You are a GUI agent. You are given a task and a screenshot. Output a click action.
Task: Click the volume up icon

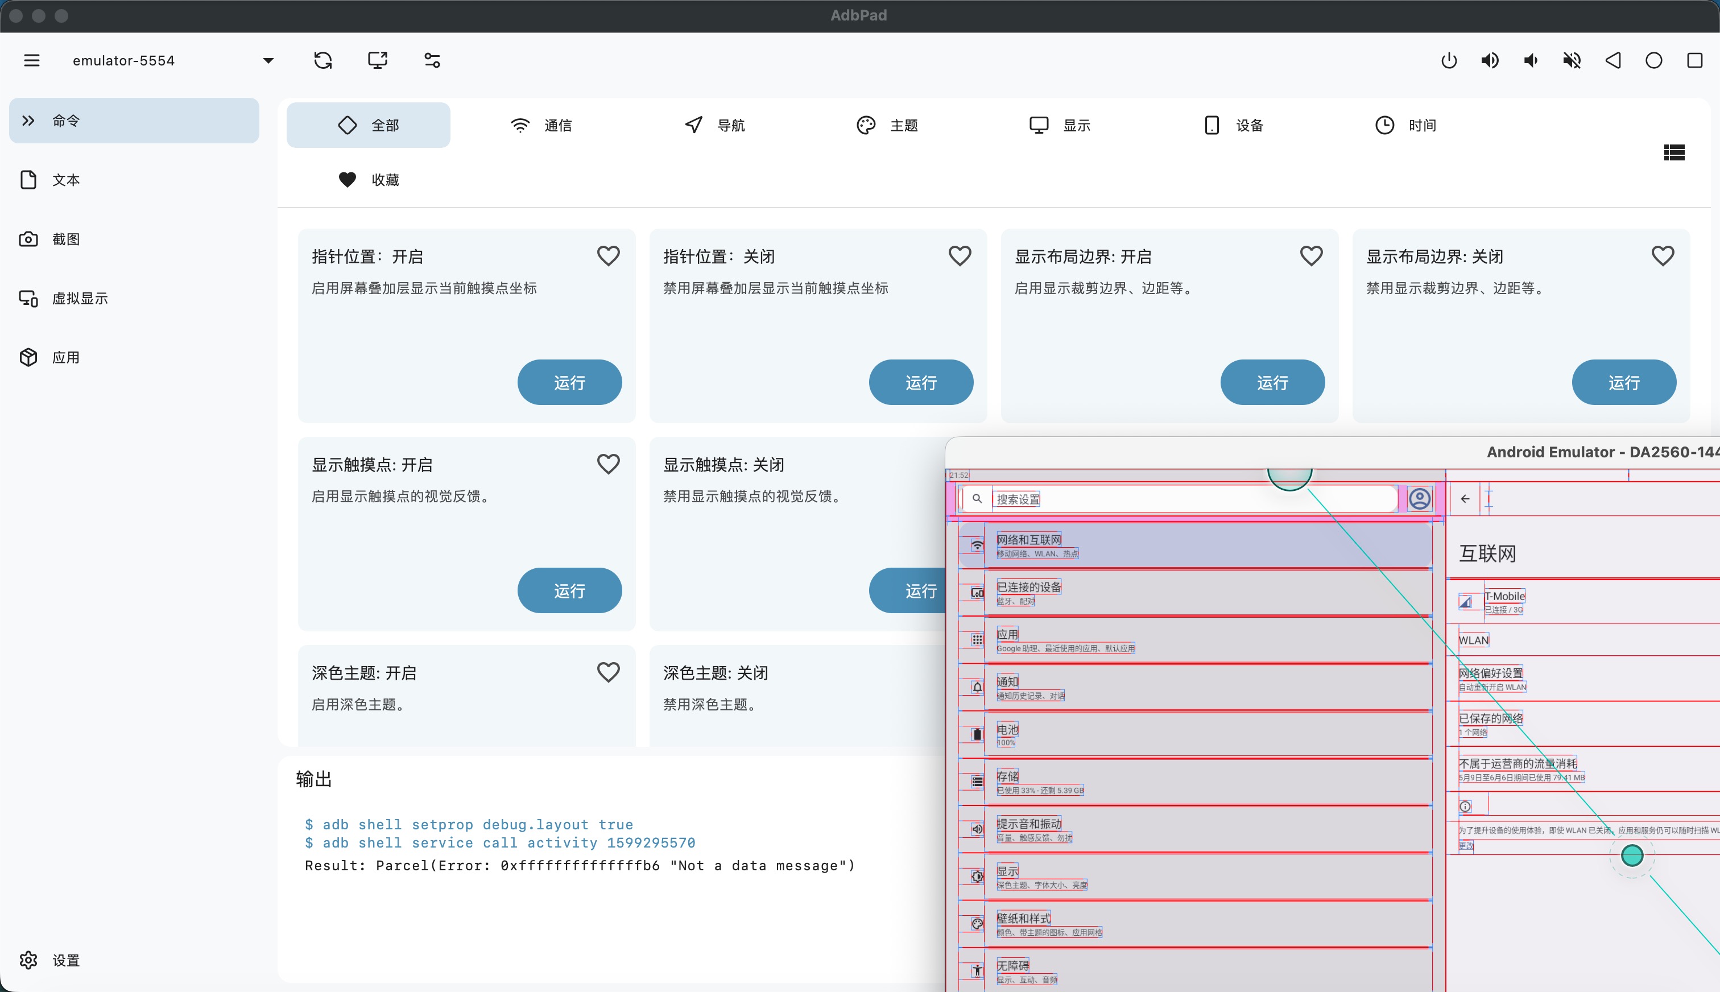pyautogui.click(x=1490, y=61)
